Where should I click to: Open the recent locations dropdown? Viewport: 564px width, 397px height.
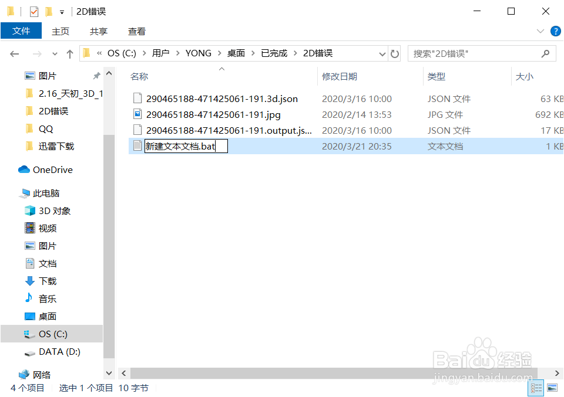(55, 54)
